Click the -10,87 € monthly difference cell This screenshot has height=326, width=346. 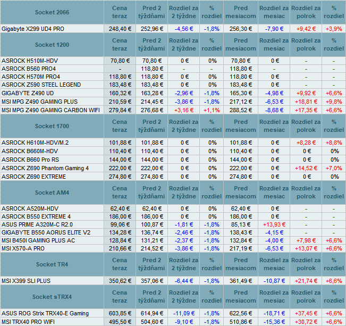274,281
